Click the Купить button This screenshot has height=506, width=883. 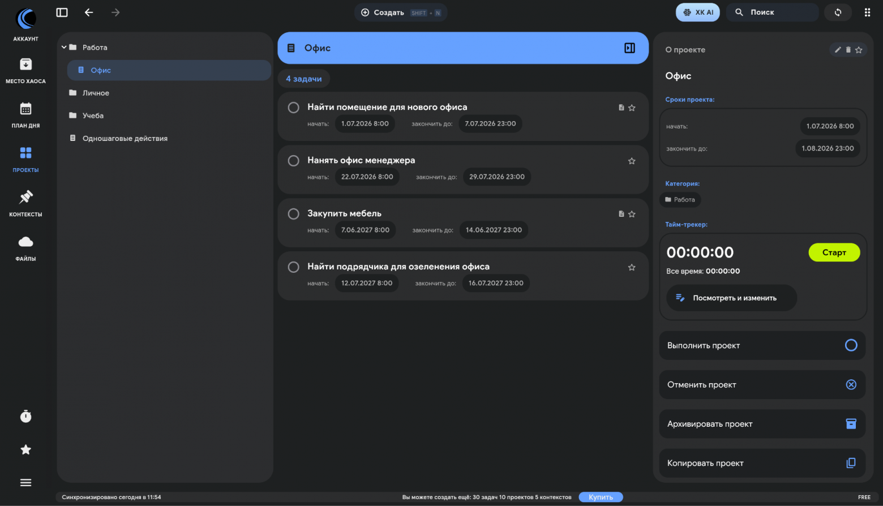tap(601, 497)
